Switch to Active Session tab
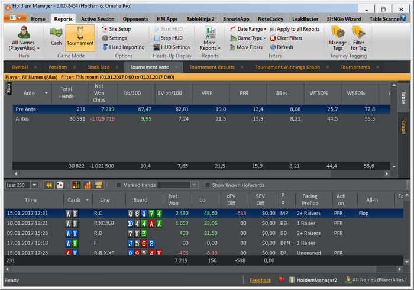Screen dimensions: 414x290 coord(98,19)
